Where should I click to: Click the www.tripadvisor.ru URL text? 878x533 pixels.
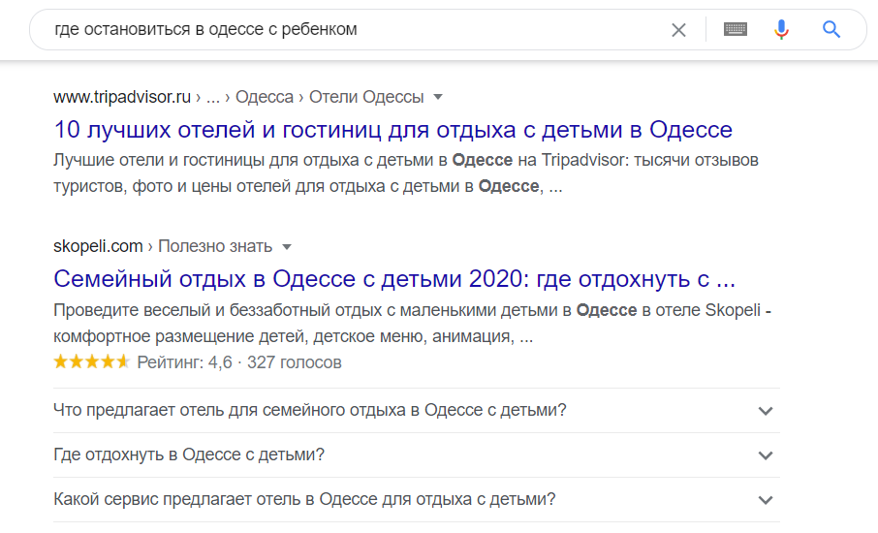[122, 98]
